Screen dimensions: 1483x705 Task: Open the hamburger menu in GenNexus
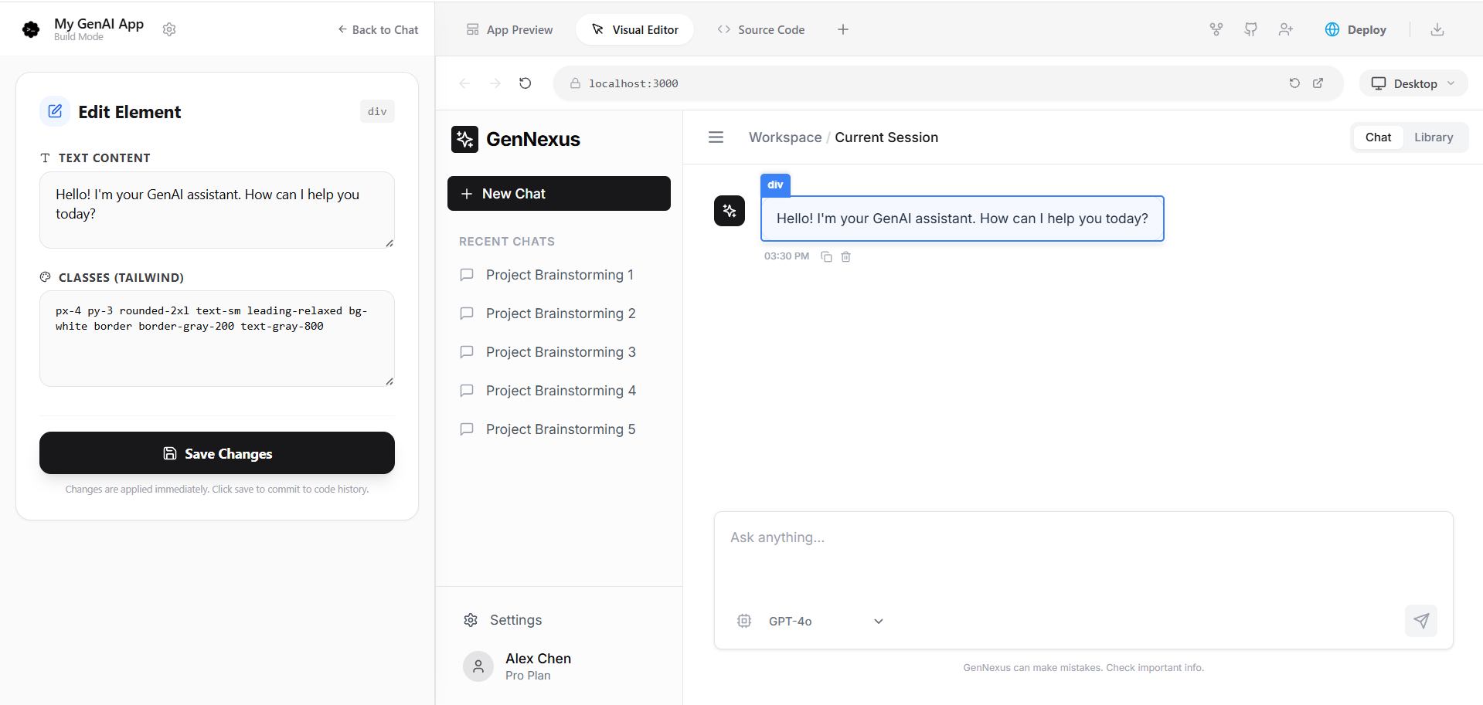click(x=716, y=137)
